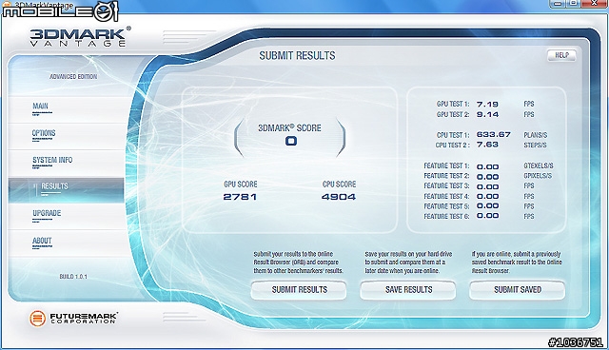Click the CPU score value 4904

pos(339,197)
